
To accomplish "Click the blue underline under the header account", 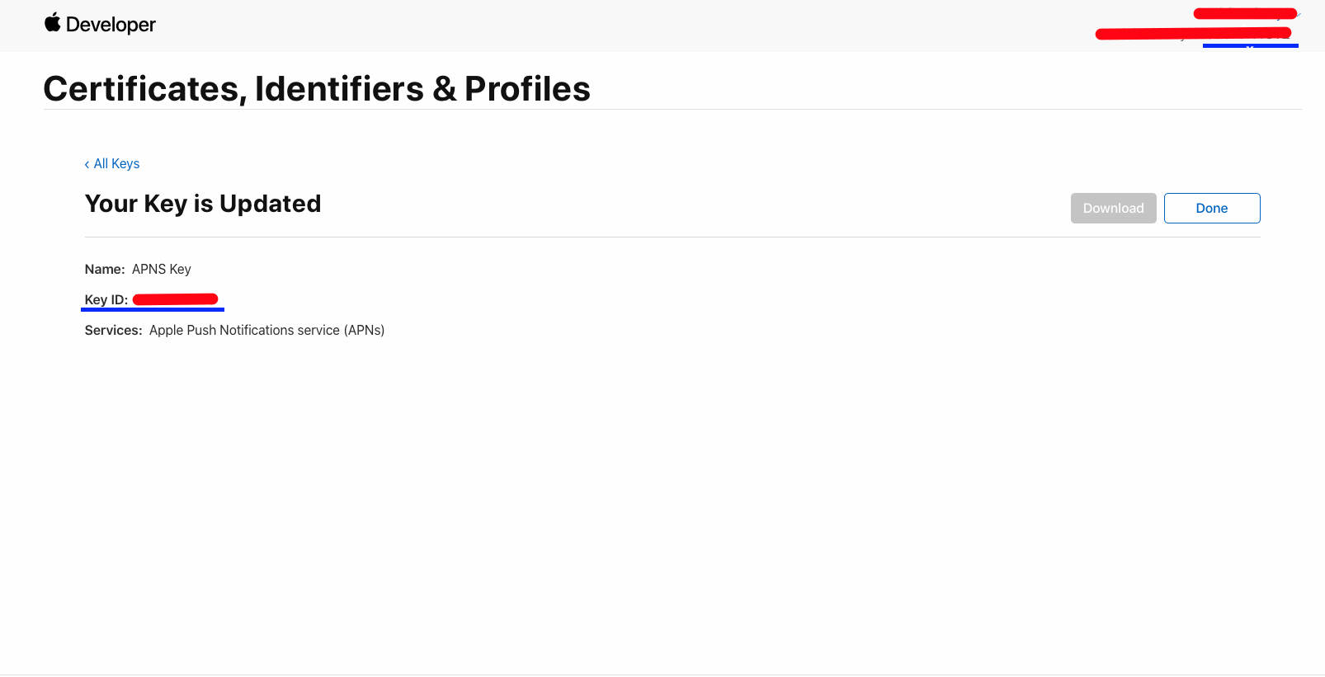I will click(1250, 46).
